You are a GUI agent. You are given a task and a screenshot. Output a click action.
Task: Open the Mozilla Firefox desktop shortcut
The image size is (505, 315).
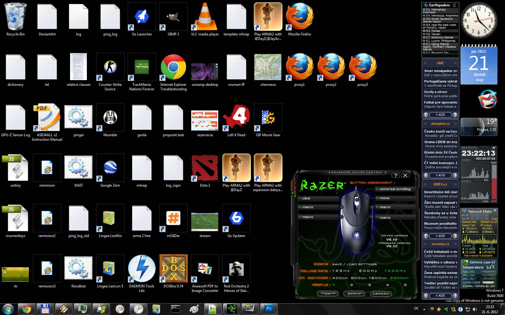pos(300,19)
